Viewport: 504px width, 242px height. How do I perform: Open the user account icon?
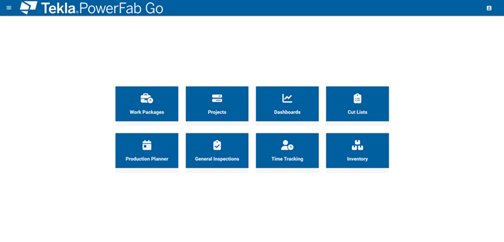click(x=489, y=8)
